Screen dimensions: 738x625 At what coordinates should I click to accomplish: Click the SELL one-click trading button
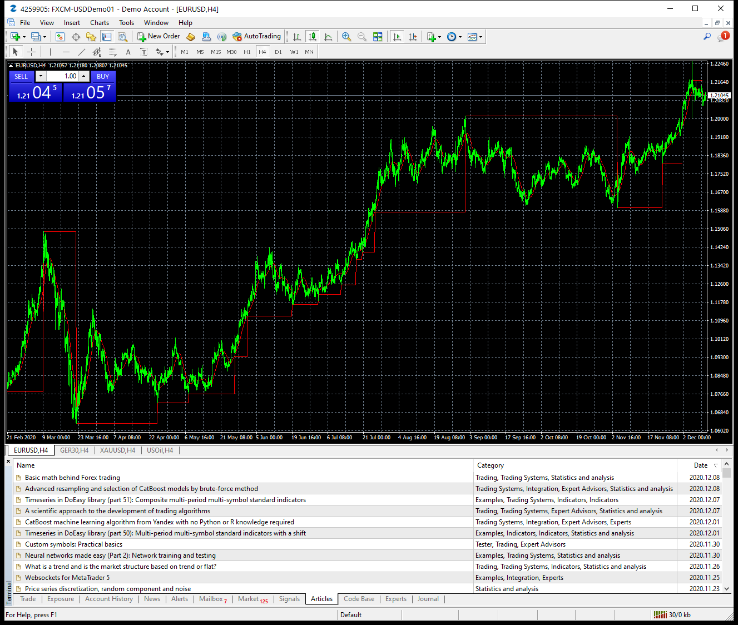[21, 77]
